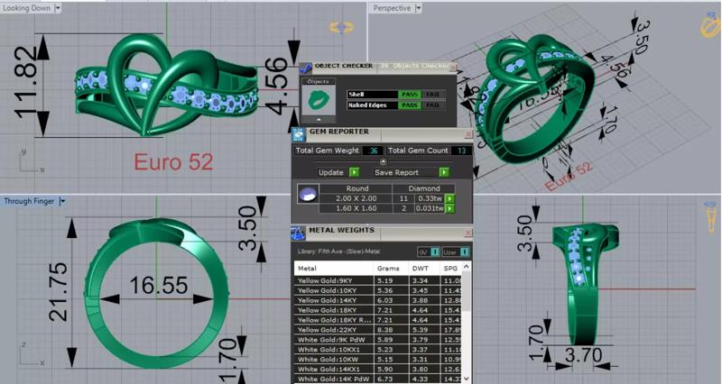Click the green arrow beside 0.33tw
Screen dimensions: 722x384
[449, 198]
